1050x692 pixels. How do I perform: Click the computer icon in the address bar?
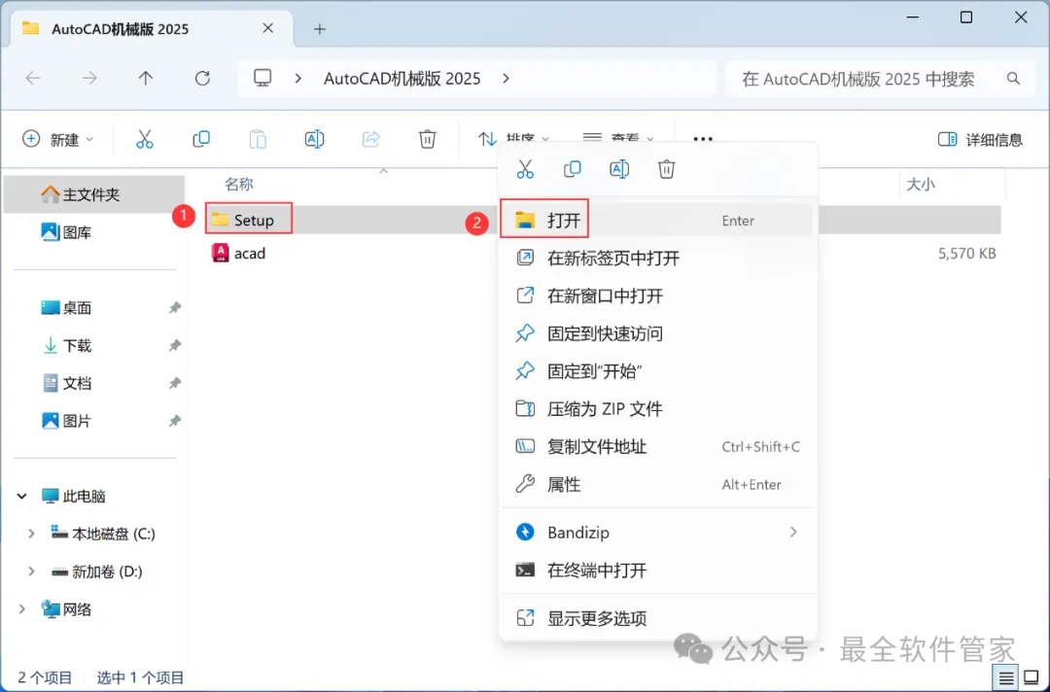click(262, 79)
